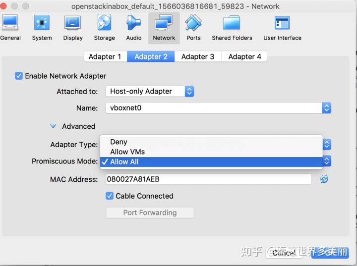The image size is (357, 266).
Task: Choose Deny in the promiscuous mode list
Action: click(x=211, y=142)
